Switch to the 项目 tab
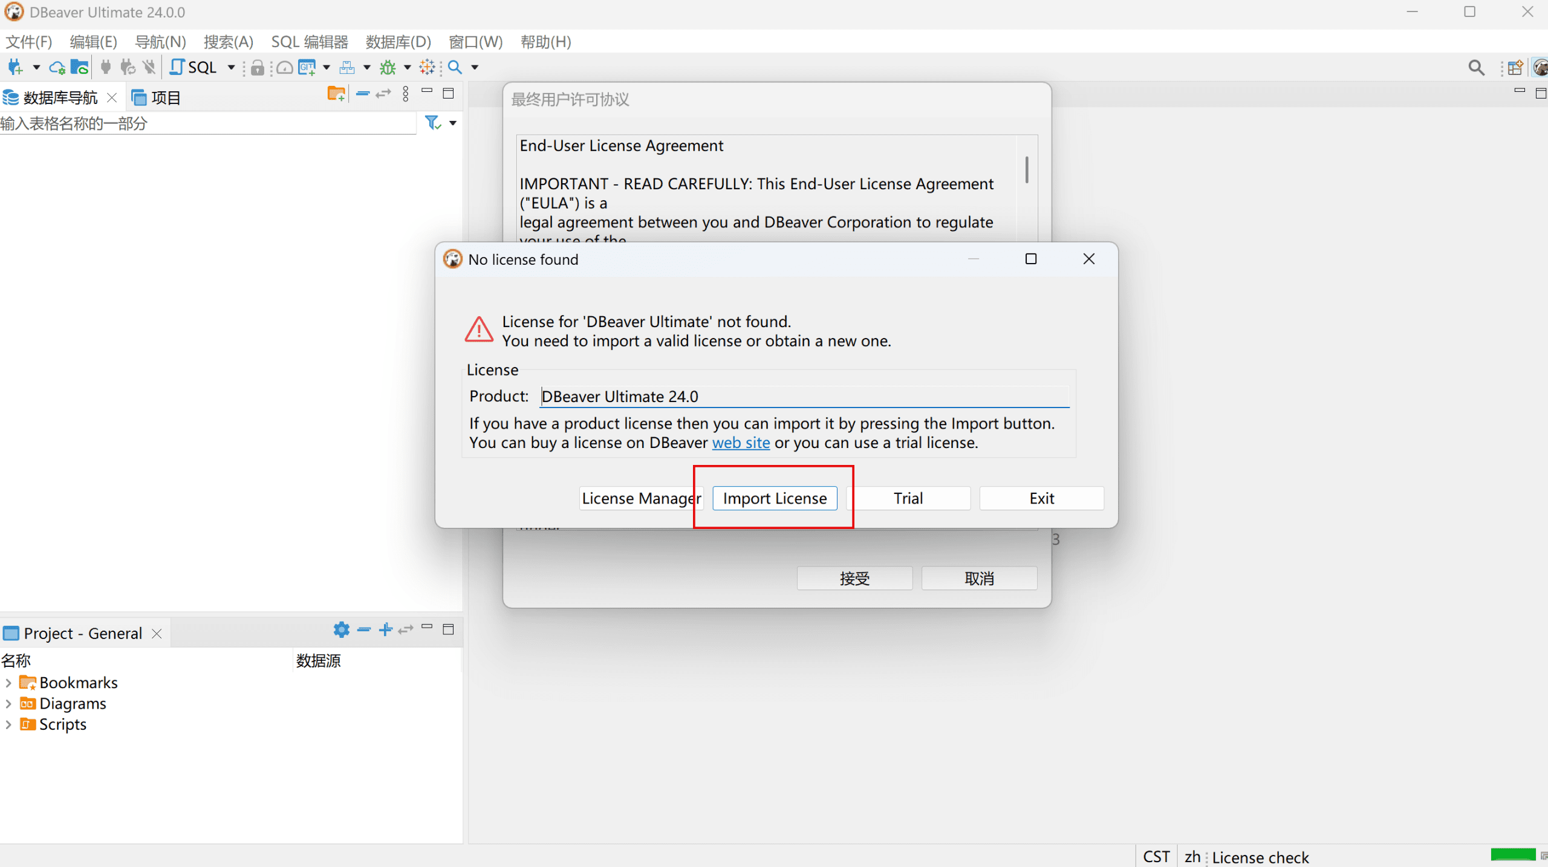 pos(157,97)
